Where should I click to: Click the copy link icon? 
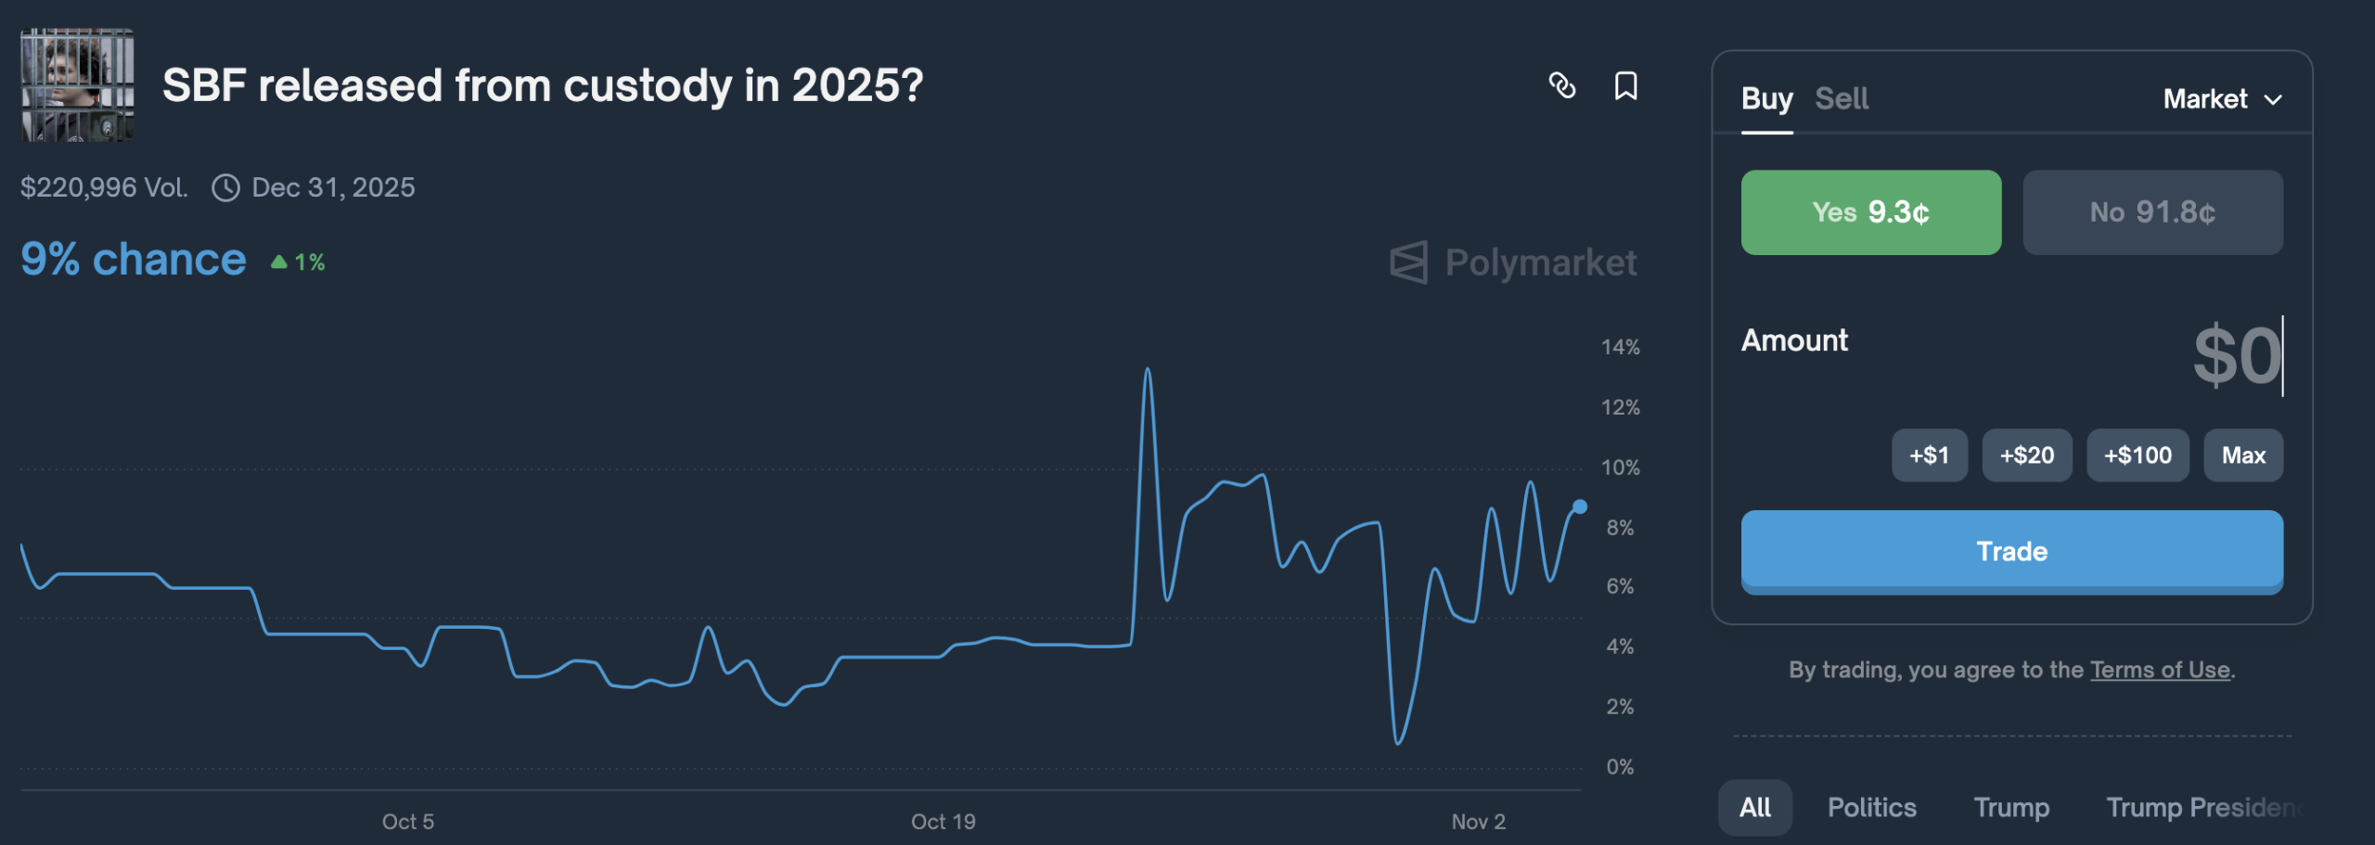1562,85
